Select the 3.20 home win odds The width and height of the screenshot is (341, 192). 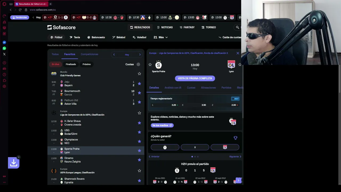click(165, 105)
